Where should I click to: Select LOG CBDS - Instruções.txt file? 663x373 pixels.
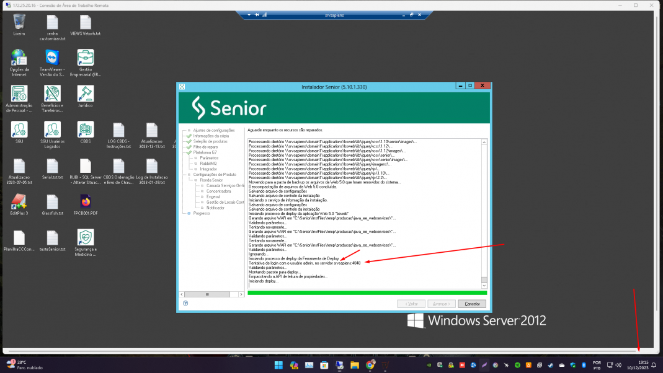(119, 136)
